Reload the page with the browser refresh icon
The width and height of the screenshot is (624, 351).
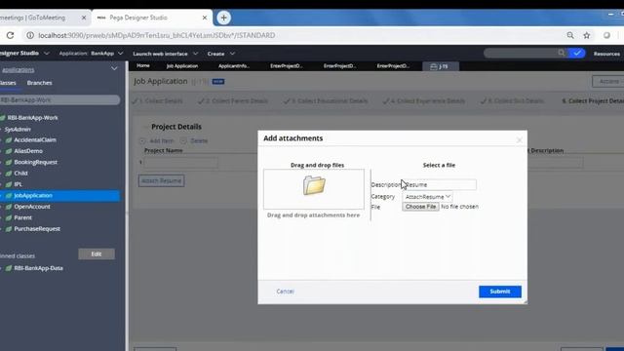click(10, 35)
